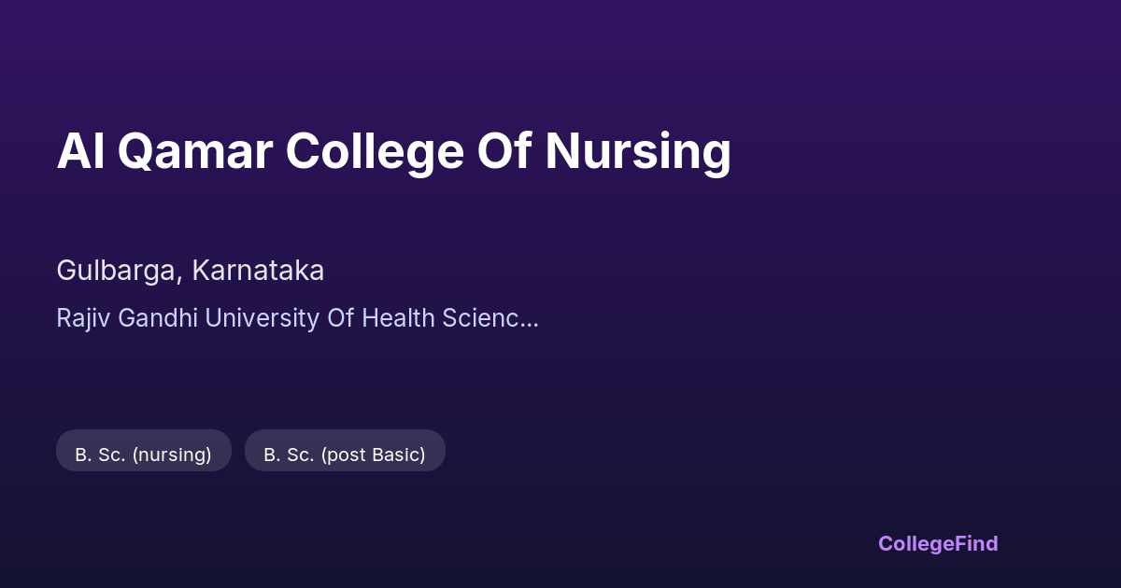Click "Rajiv Gandhi" in the university line
The image size is (1121, 588).
tap(127, 318)
